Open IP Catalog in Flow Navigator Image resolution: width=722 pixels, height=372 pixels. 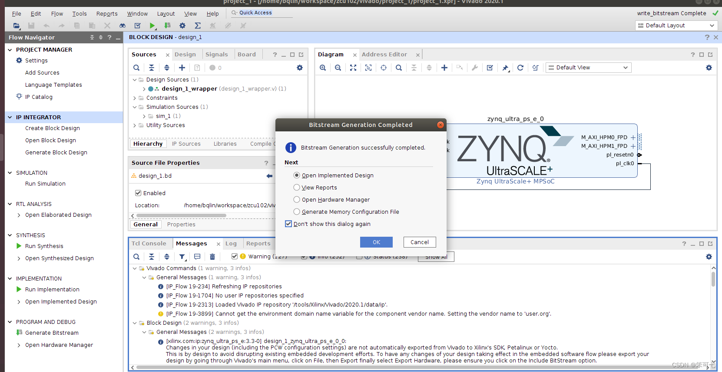tap(39, 97)
